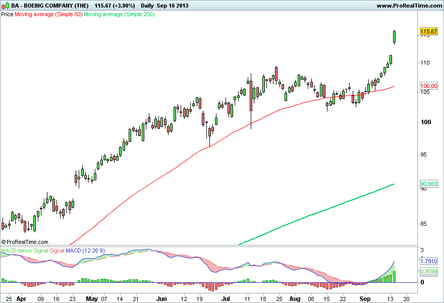Select the MACD minus Signal legend label
Image resolution: width=444 pixels, height=303 pixels.
tap(25, 250)
